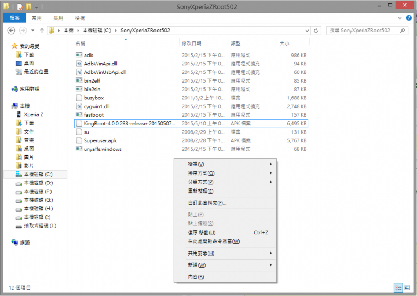Open 我的最愛 favorites in sidebar
Screen dimensions: 417x296
coord(30,46)
